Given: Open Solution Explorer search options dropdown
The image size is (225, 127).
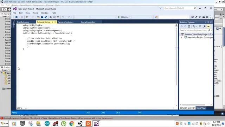Looking at the screenshot, I should pos(212,30).
